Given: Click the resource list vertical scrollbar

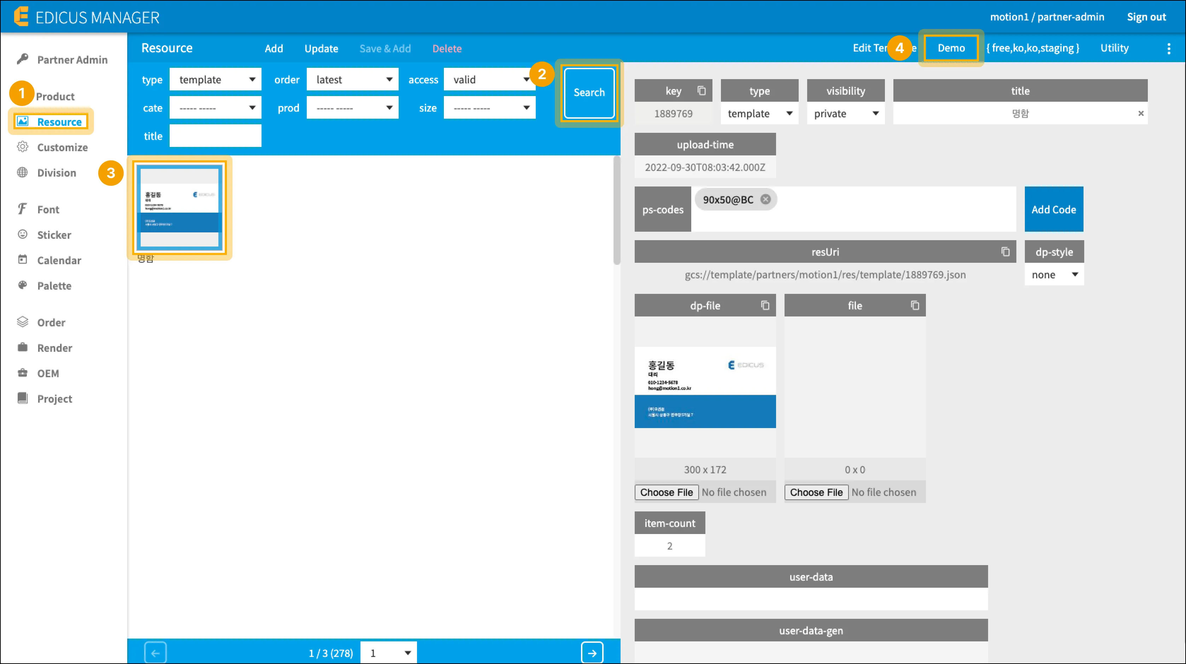Looking at the screenshot, I should [x=617, y=210].
